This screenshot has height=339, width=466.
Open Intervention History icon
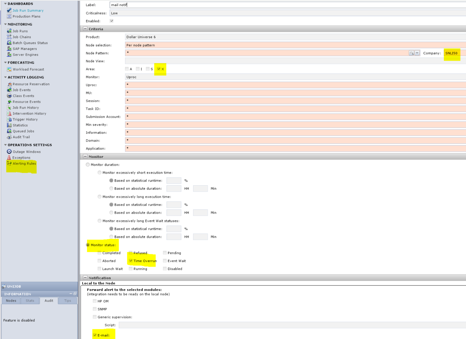click(x=9, y=113)
